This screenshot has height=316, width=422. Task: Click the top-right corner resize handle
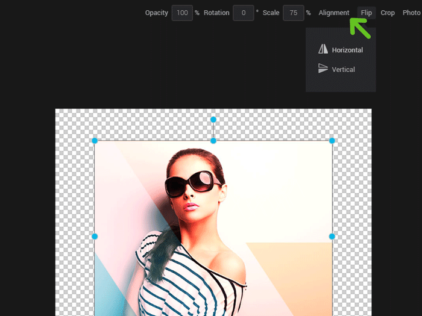tap(332, 141)
